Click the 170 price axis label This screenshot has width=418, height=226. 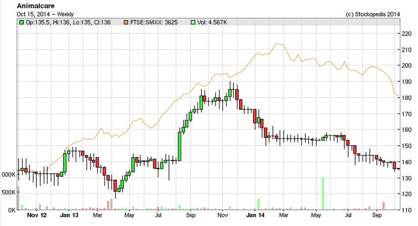coord(407,114)
